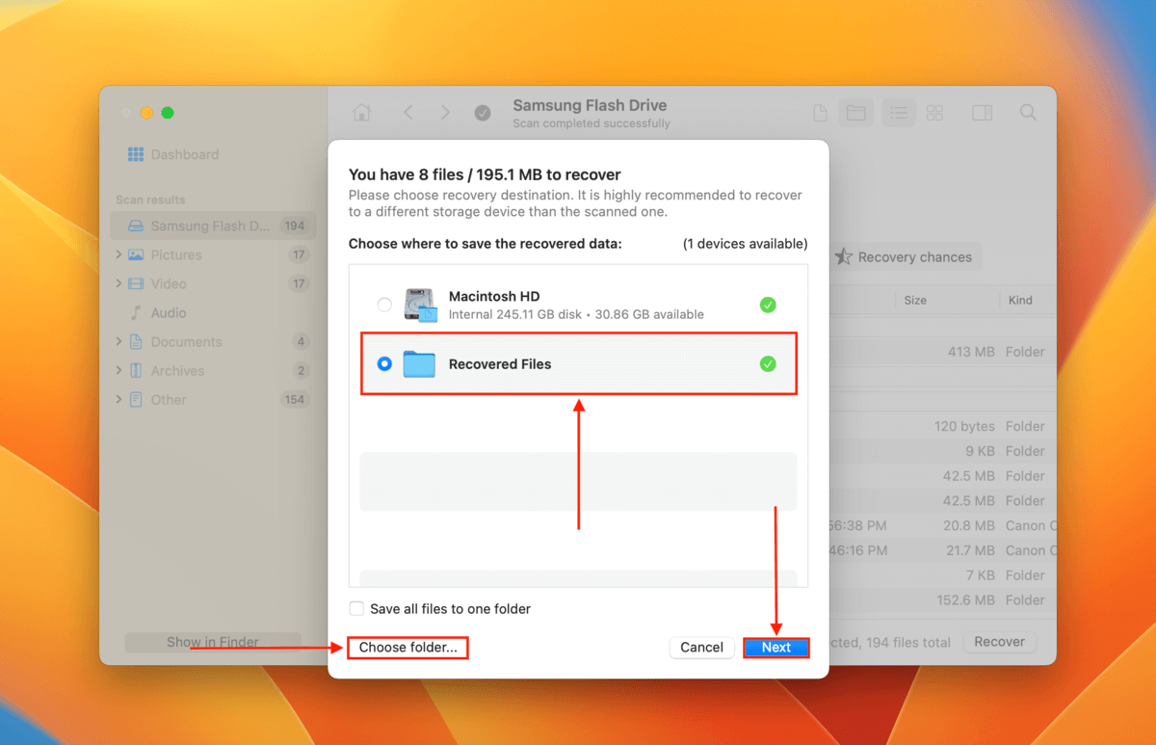
Task: Toggle the preview panel icon
Action: 982,113
